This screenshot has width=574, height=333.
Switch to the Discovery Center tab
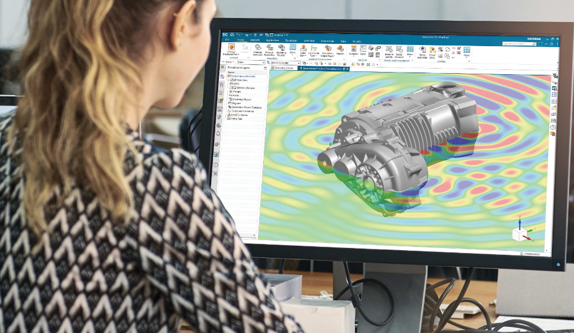[283, 68]
